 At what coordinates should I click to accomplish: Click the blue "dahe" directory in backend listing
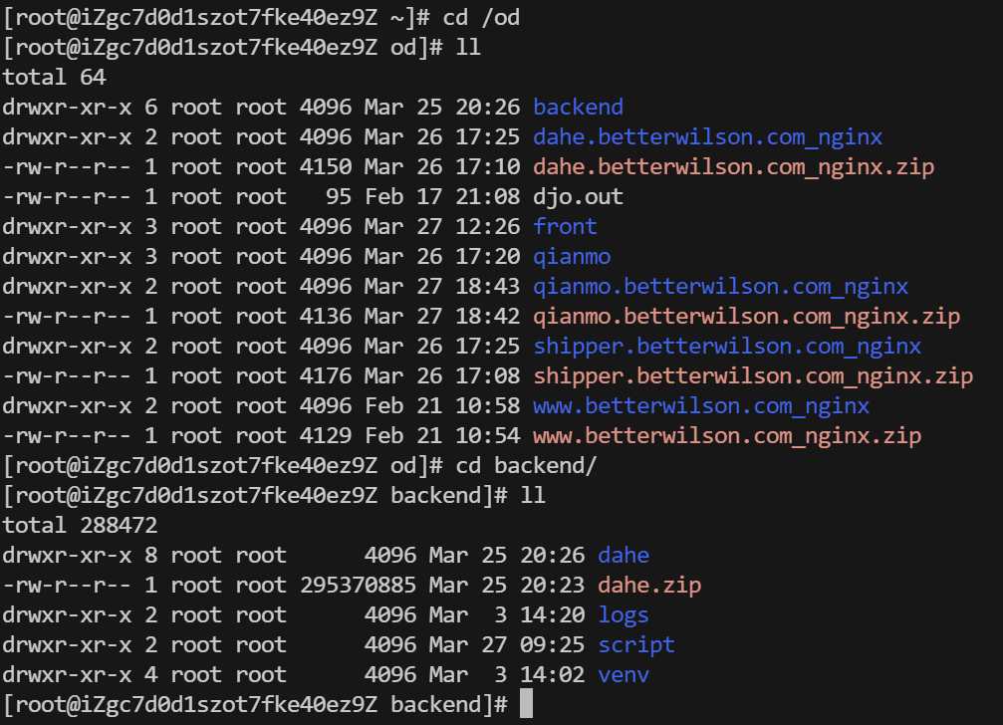[624, 555]
